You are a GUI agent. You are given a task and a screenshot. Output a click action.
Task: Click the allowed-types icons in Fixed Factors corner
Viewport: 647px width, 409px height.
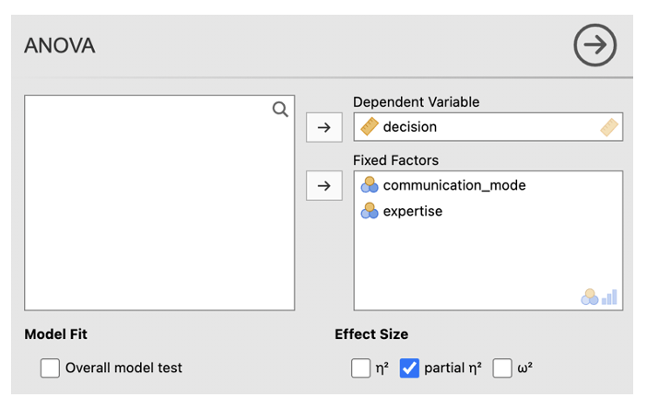[x=599, y=298]
